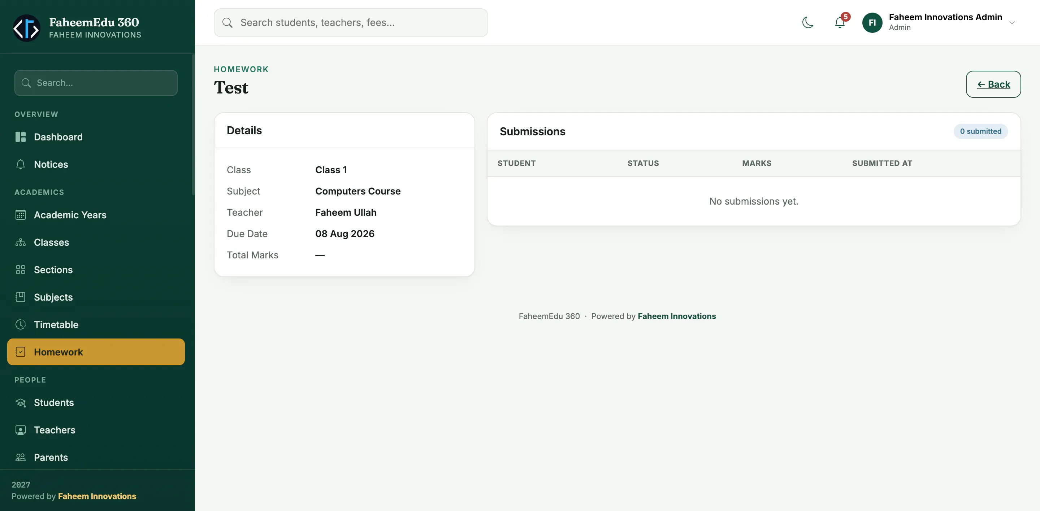
Task: Click the Submissions card heading
Action: coord(532,131)
